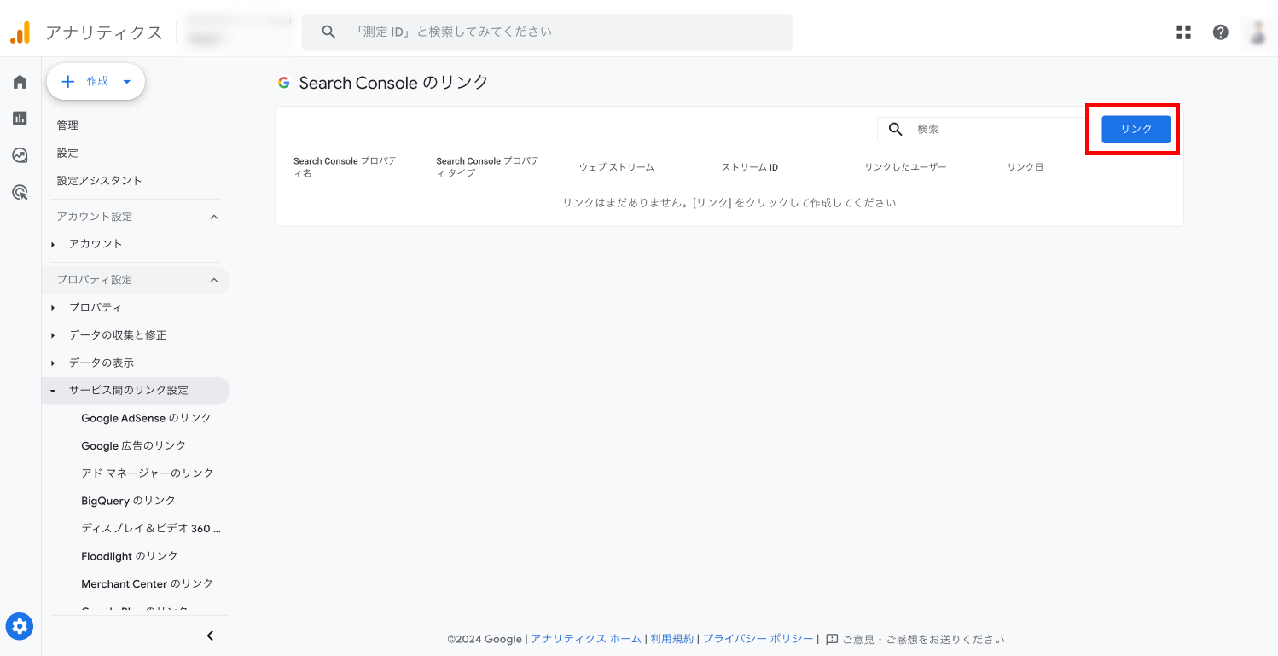Click the Help question mark icon
Viewport: 1278px width, 656px height.
click(1221, 32)
